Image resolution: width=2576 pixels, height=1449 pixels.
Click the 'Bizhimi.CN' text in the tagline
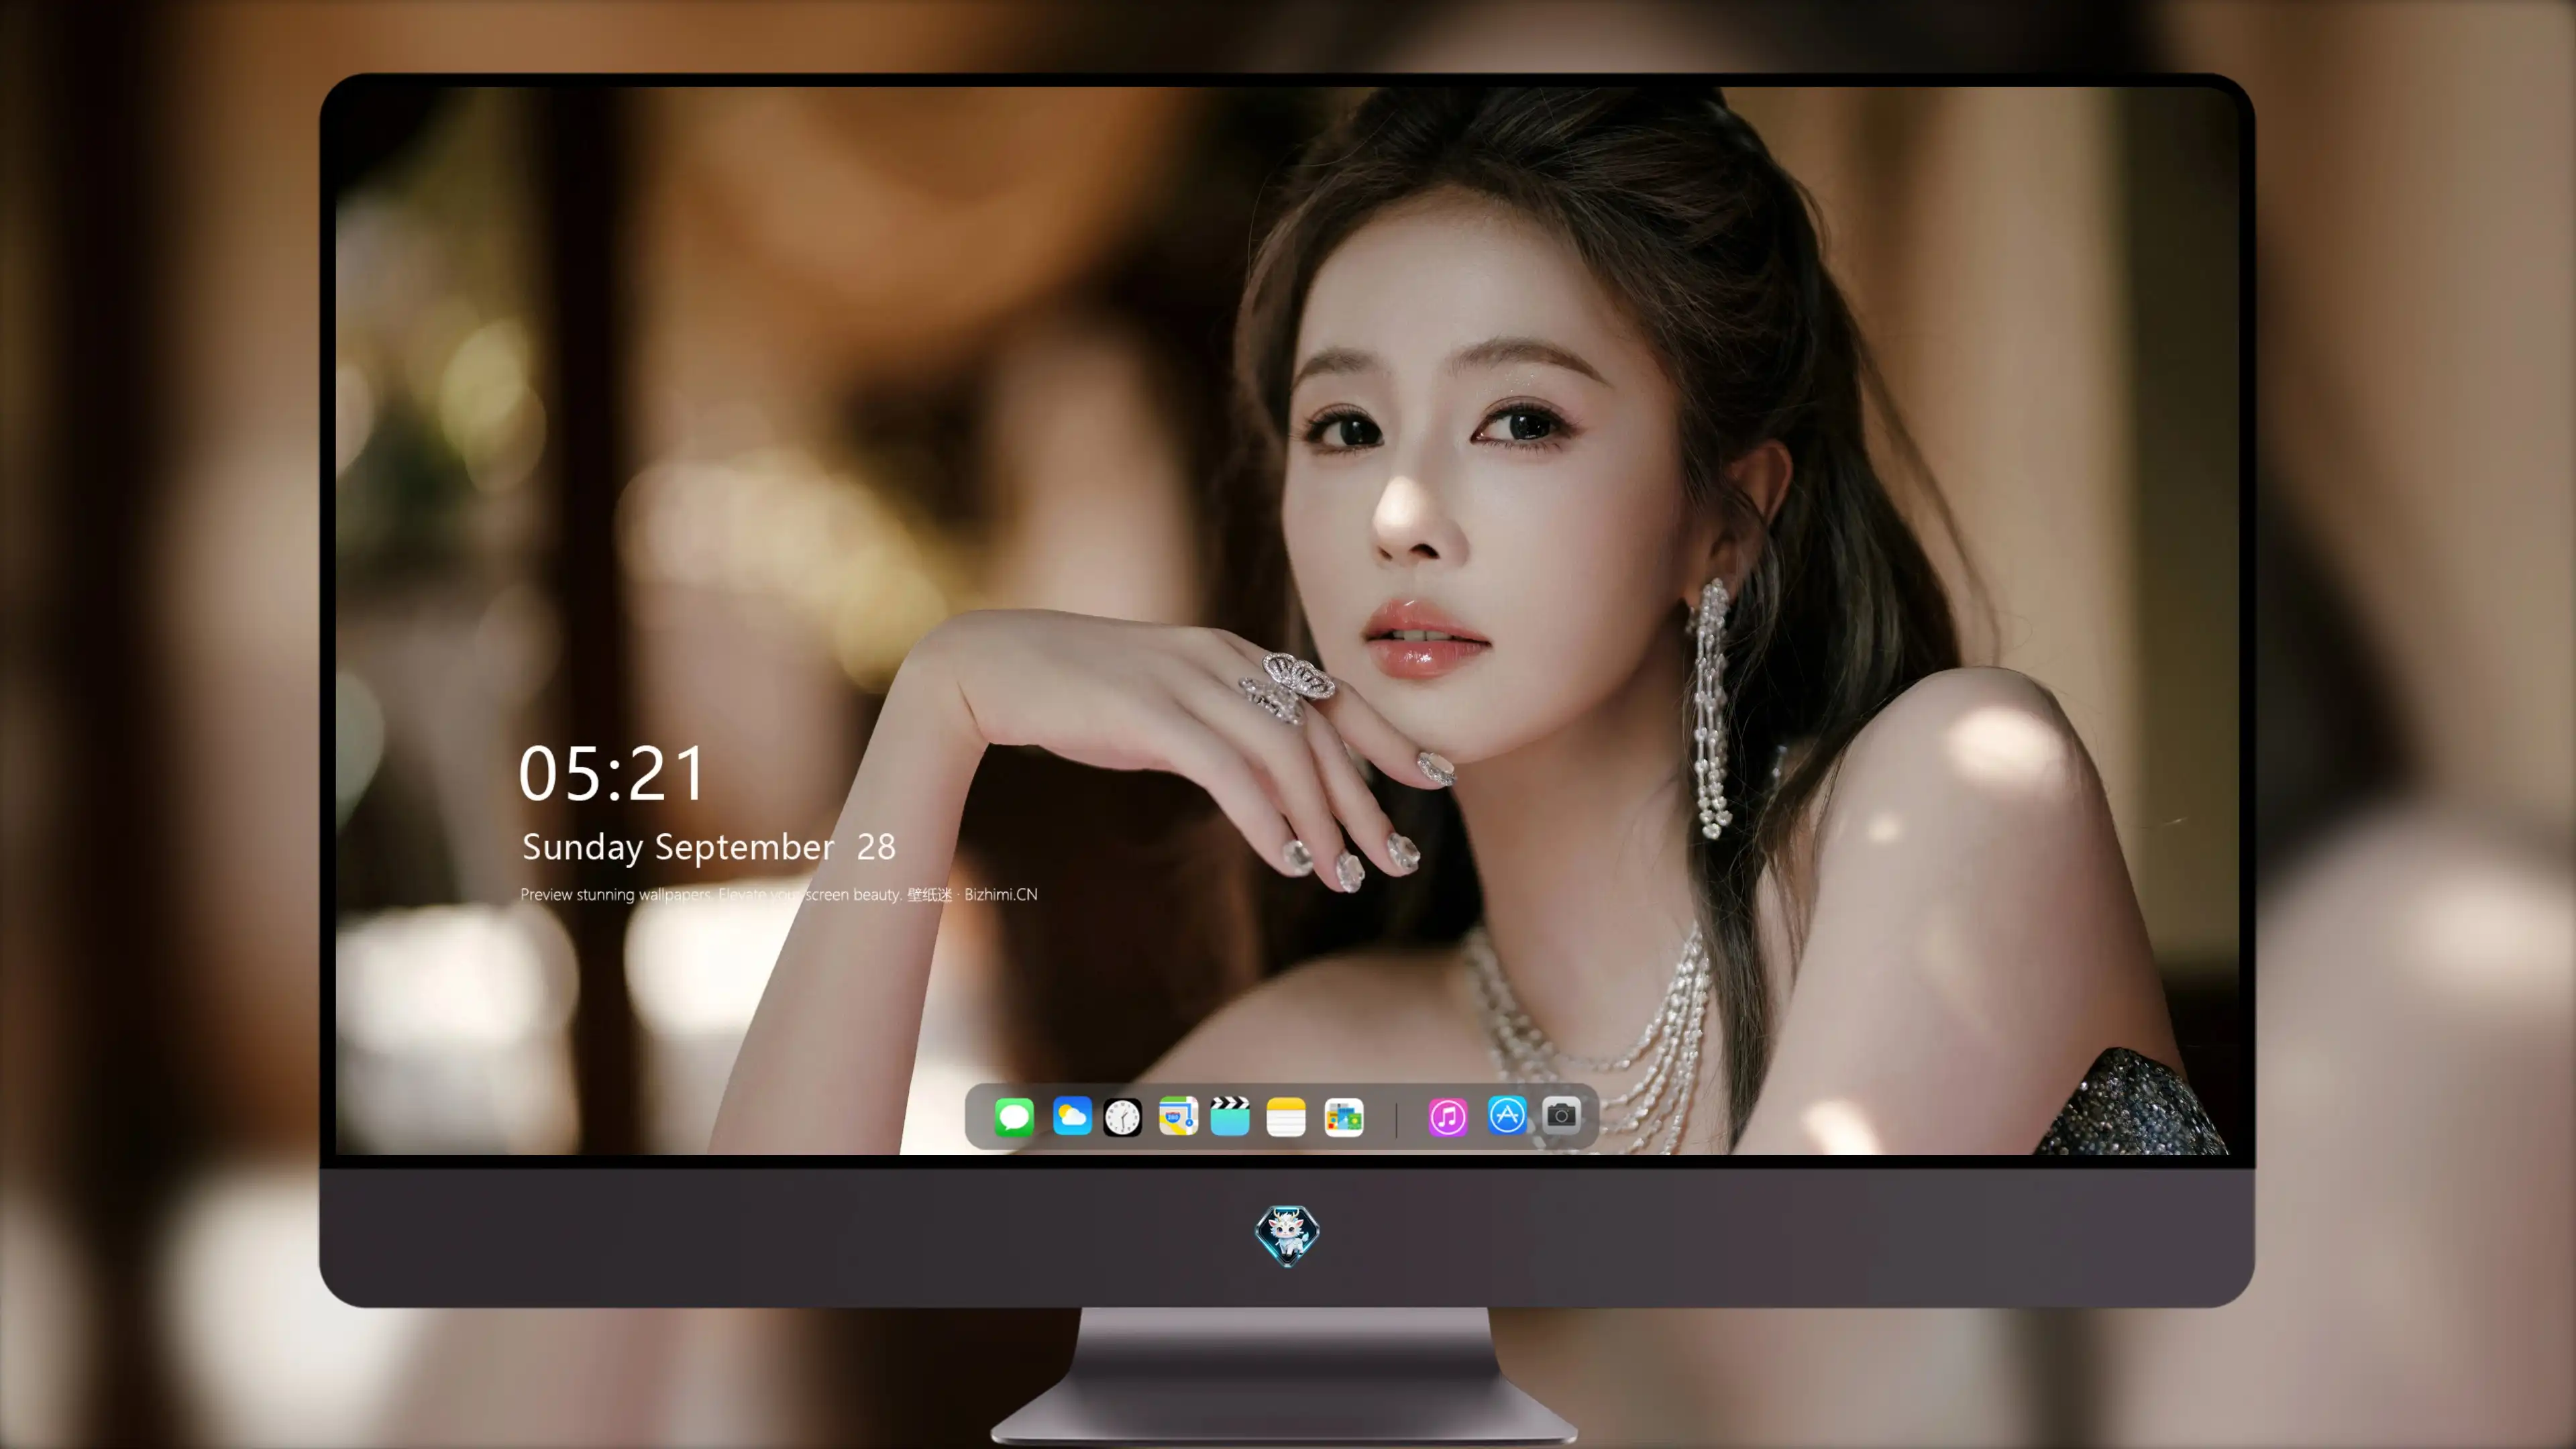[1000, 895]
